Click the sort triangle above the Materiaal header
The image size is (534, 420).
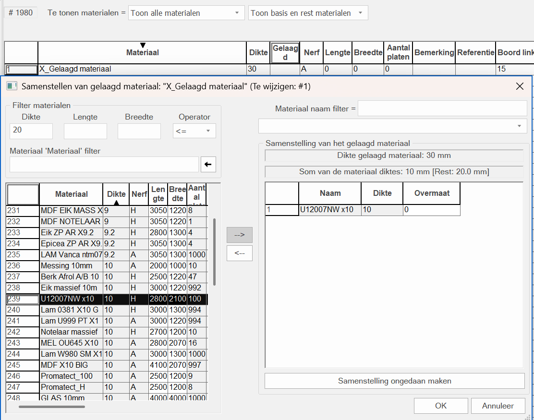click(x=143, y=46)
